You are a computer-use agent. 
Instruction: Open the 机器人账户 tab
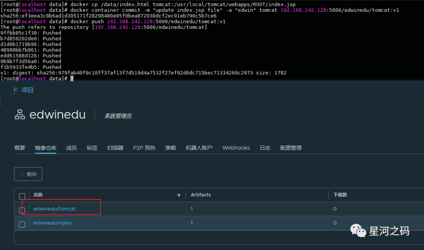coord(199,148)
